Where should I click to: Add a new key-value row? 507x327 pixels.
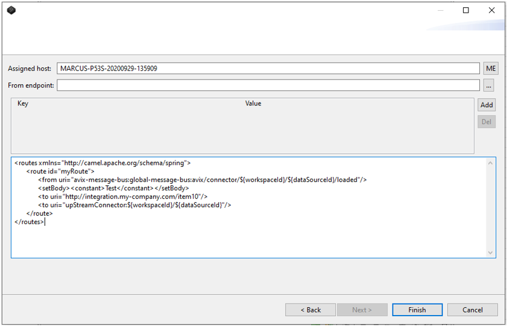point(487,105)
